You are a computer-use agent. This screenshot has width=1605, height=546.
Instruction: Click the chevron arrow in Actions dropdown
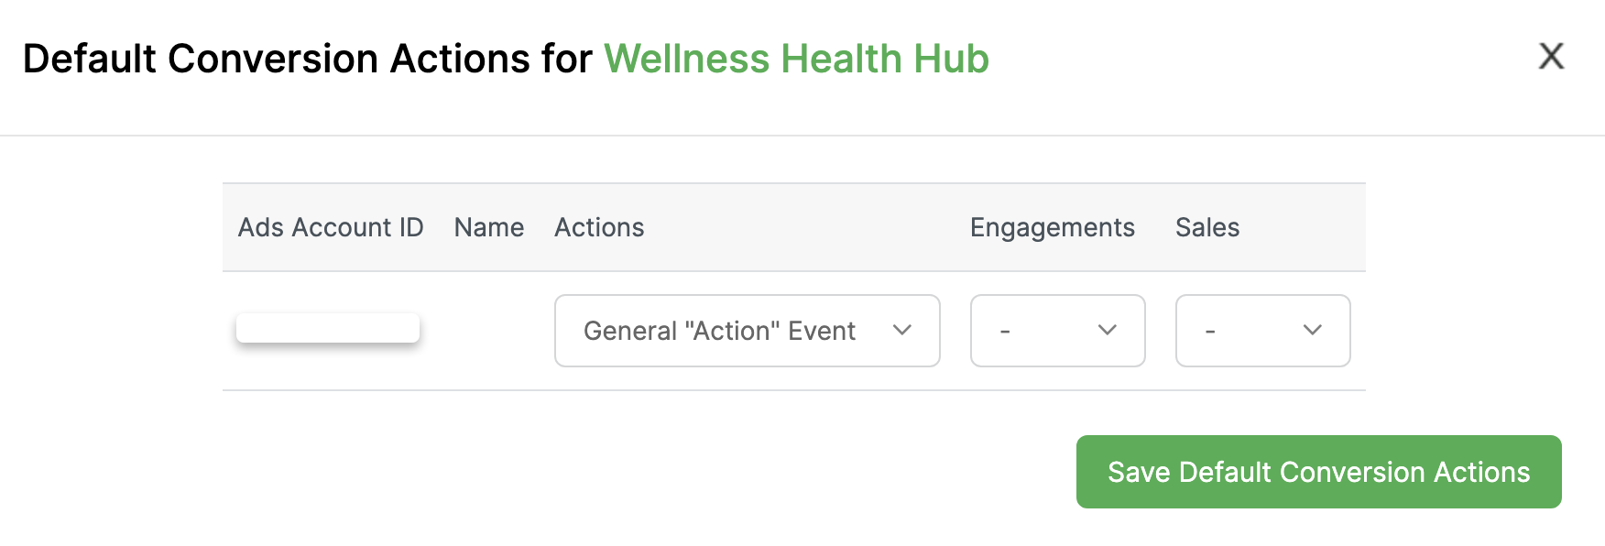pyautogui.click(x=902, y=331)
